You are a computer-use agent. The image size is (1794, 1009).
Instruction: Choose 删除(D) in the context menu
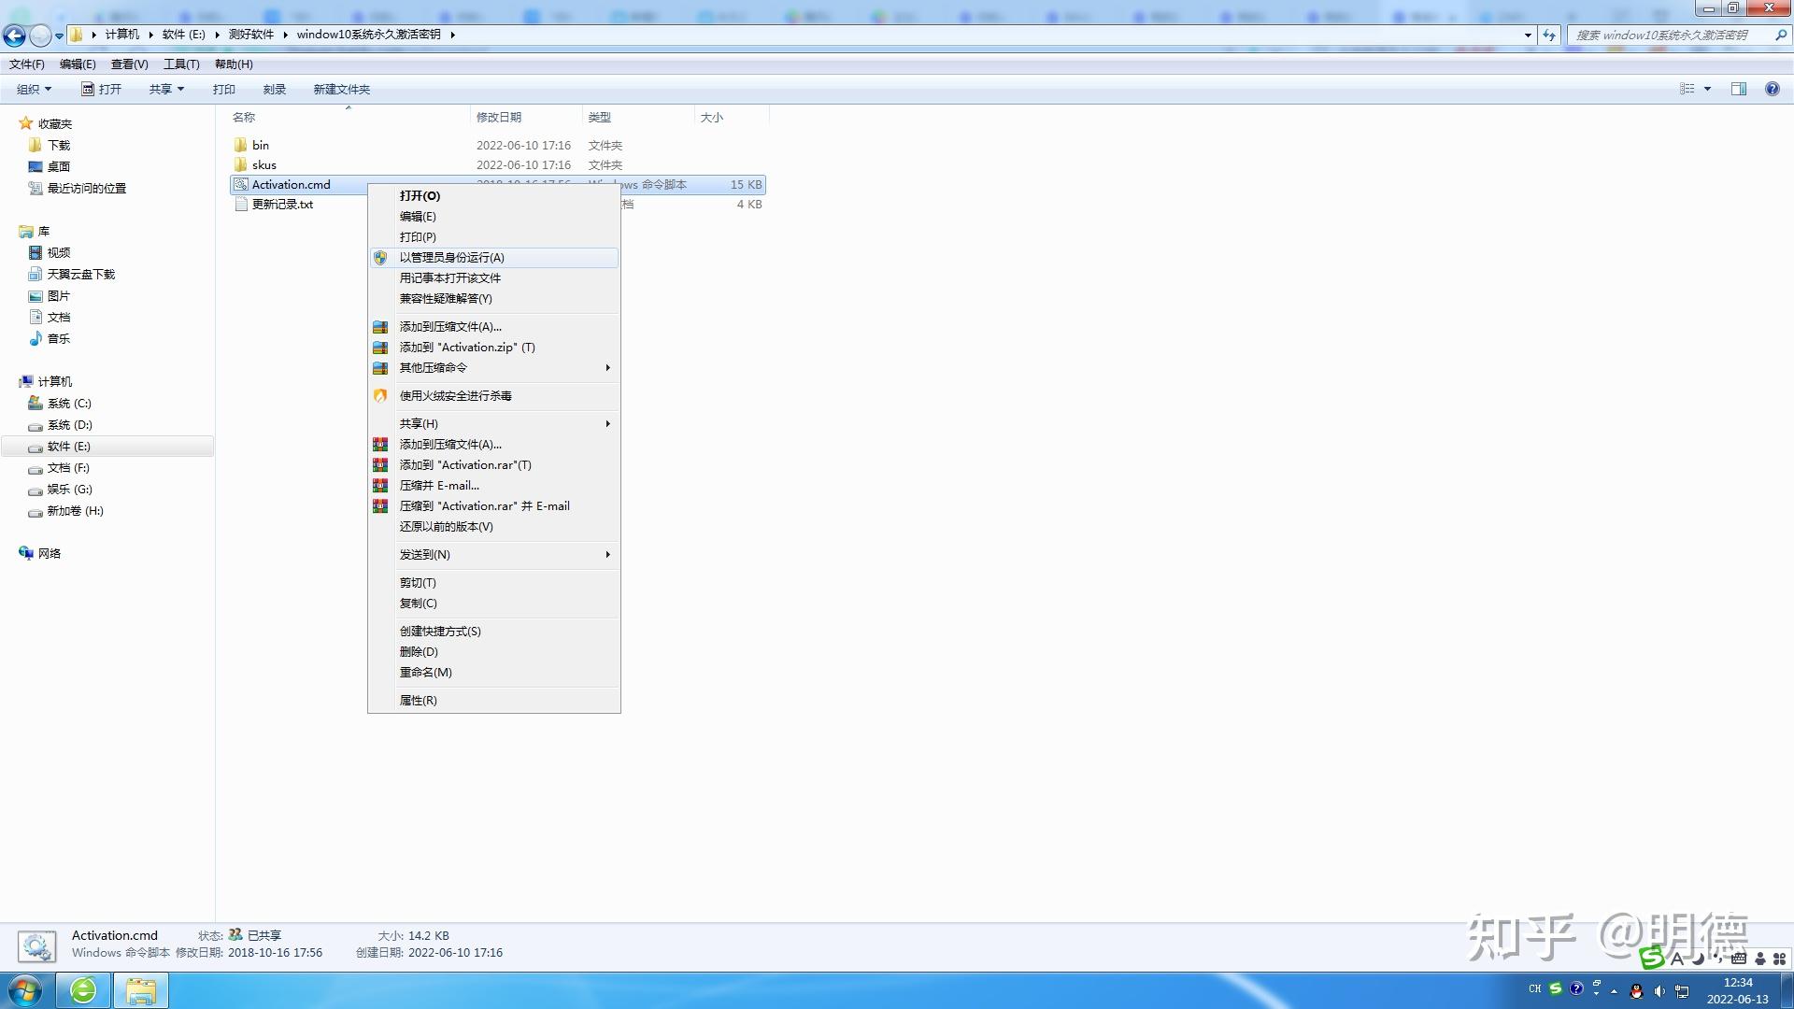[x=493, y=652]
